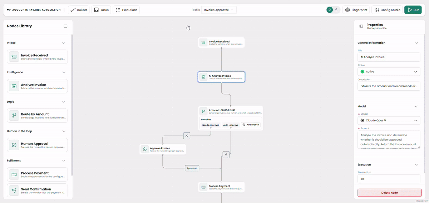Collapse General Information section
Image resolution: width=429 pixels, height=203 pixels.
pos(416,43)
